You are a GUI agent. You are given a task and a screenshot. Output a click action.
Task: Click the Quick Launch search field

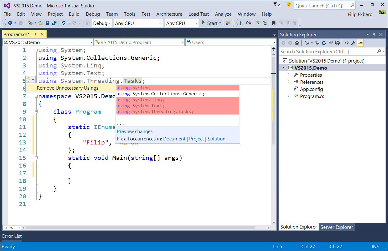pos(324,6)
